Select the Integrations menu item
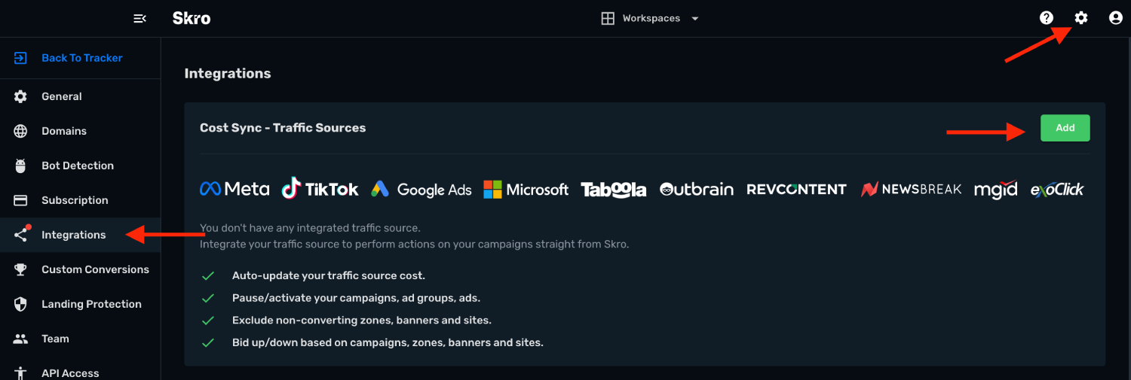This screenshot has height=380, width=1131. (80, 235)
